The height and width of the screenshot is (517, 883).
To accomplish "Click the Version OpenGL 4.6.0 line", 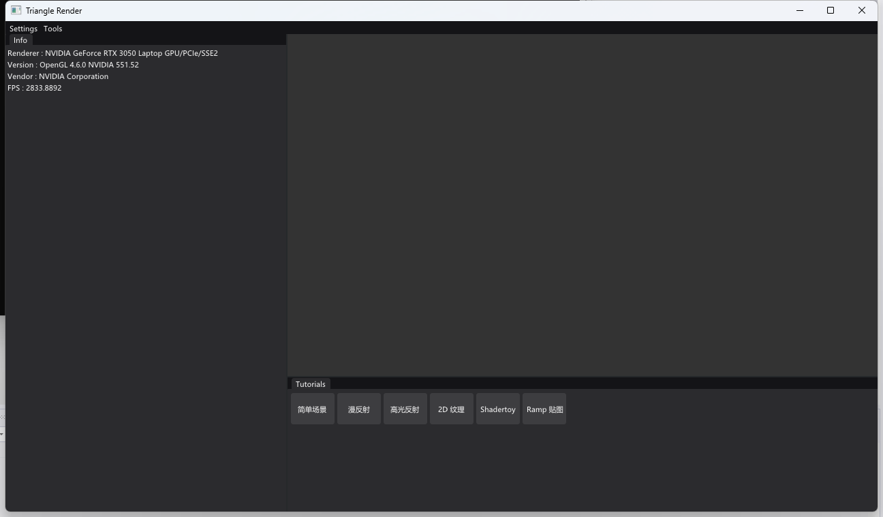I will (73, 65).
